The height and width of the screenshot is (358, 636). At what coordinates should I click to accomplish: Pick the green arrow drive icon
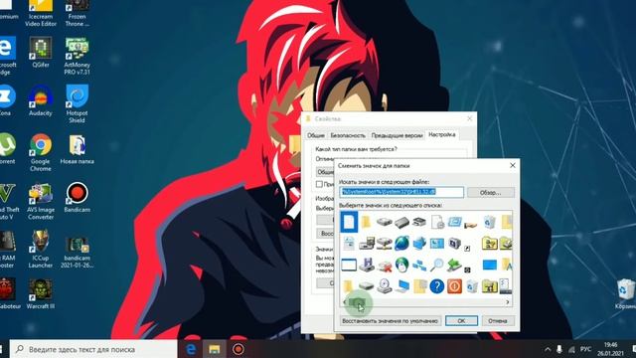point(455,266)
